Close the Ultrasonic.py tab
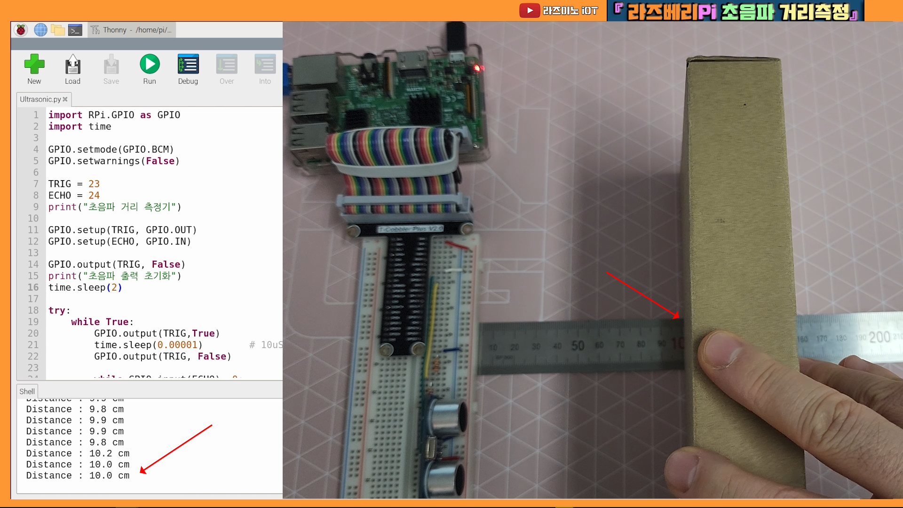This screenshot has width=903, height=508. tap(65, 99)
